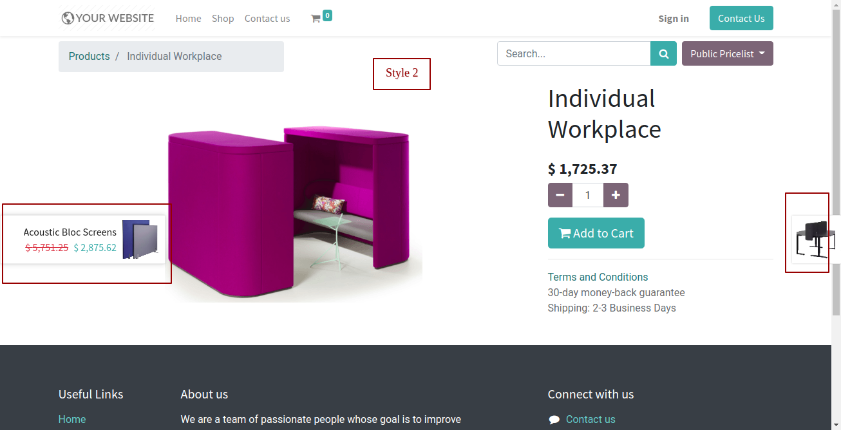This screenshot has width=841, height=430.
Task: Click the chat bubble icon near Contact us
Action: point(554,420)
